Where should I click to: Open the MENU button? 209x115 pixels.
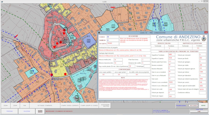coord(203,105)
